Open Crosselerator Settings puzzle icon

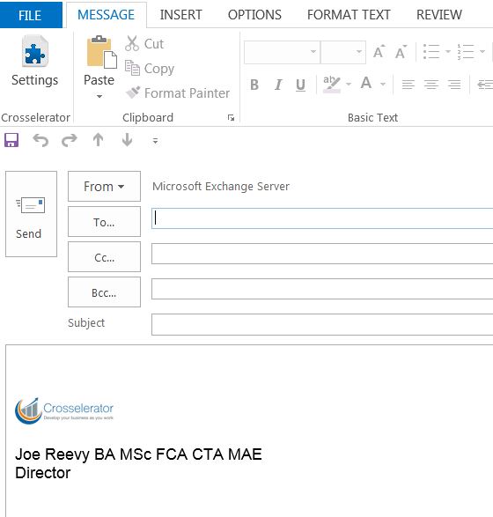click(35, 51)
